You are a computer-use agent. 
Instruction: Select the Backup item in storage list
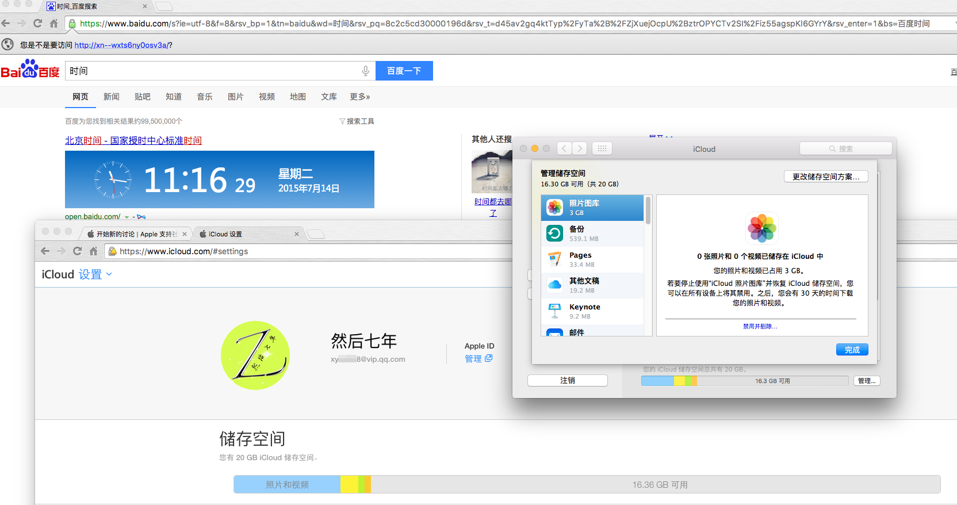[x=592, y=234]
